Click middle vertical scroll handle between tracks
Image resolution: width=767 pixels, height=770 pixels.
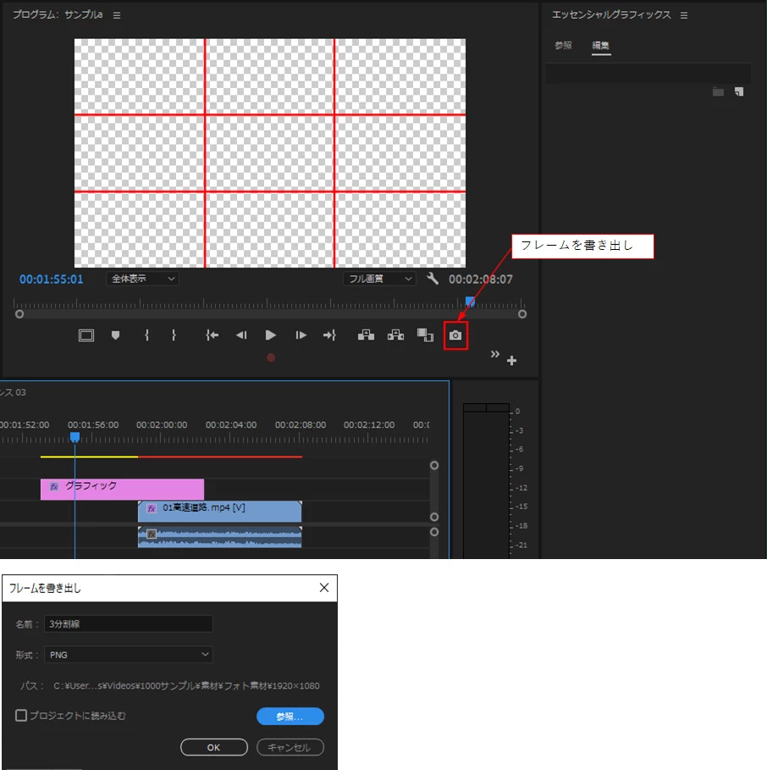tap(434, 517)
